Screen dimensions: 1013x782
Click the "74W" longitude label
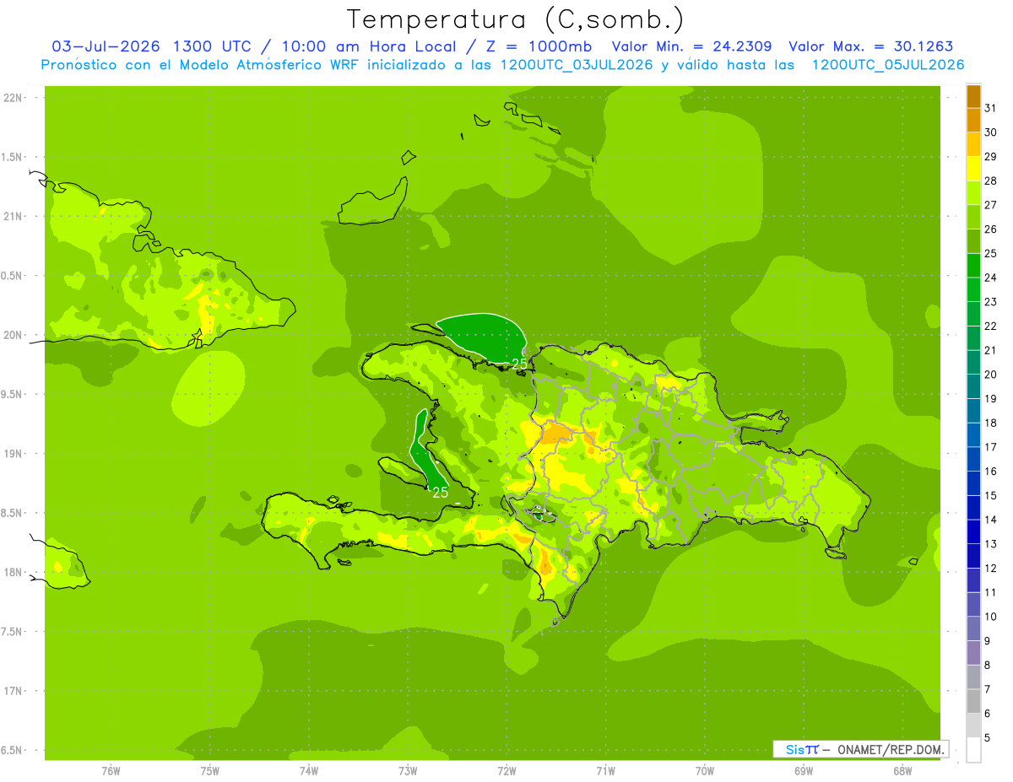tap(309, 771)
